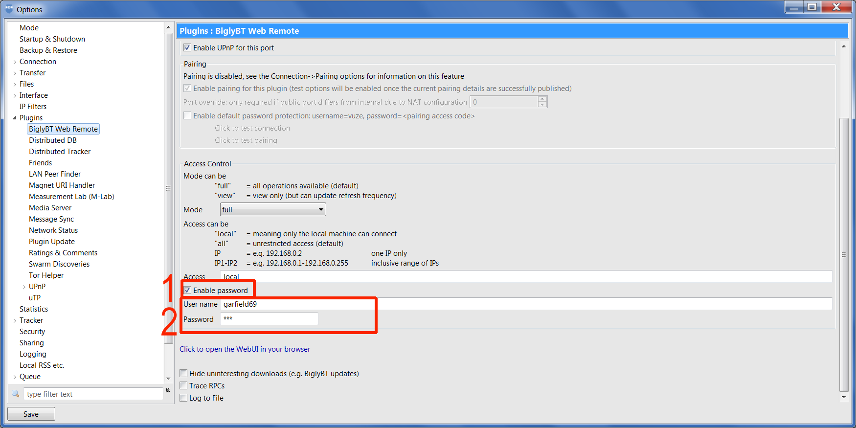The height and width of the screenshot is (428, 856).
Task: Click the BiglyBT Options window title icon
Action: click(x=9, y=9)
